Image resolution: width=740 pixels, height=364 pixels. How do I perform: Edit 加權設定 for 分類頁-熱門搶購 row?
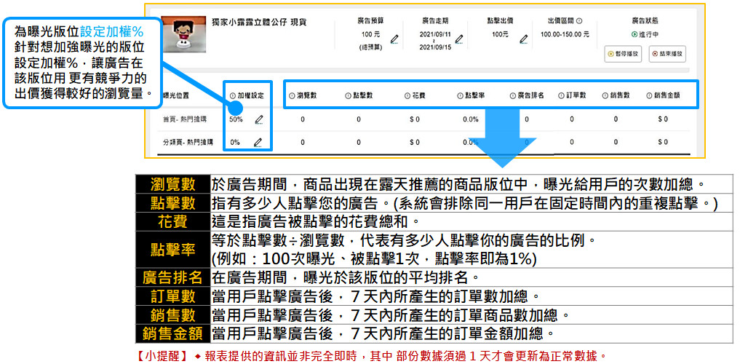pos(258,143)
